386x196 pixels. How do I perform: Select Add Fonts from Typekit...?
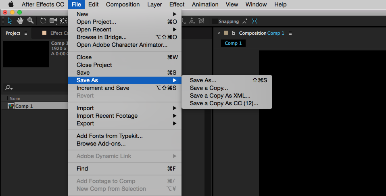click(125, 136)
